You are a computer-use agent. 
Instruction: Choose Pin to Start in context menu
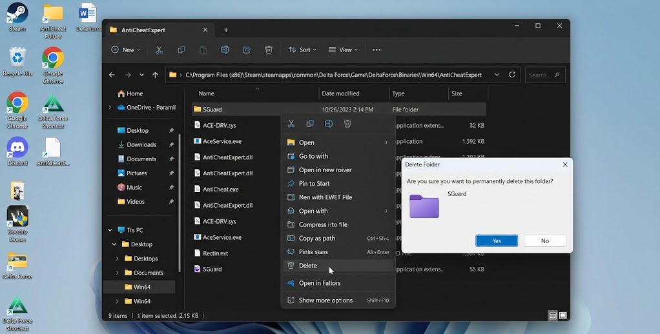338,184
